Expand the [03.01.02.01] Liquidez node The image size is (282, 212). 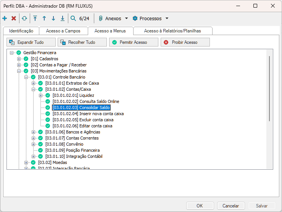pyautogui.click(x=41, y=95)
